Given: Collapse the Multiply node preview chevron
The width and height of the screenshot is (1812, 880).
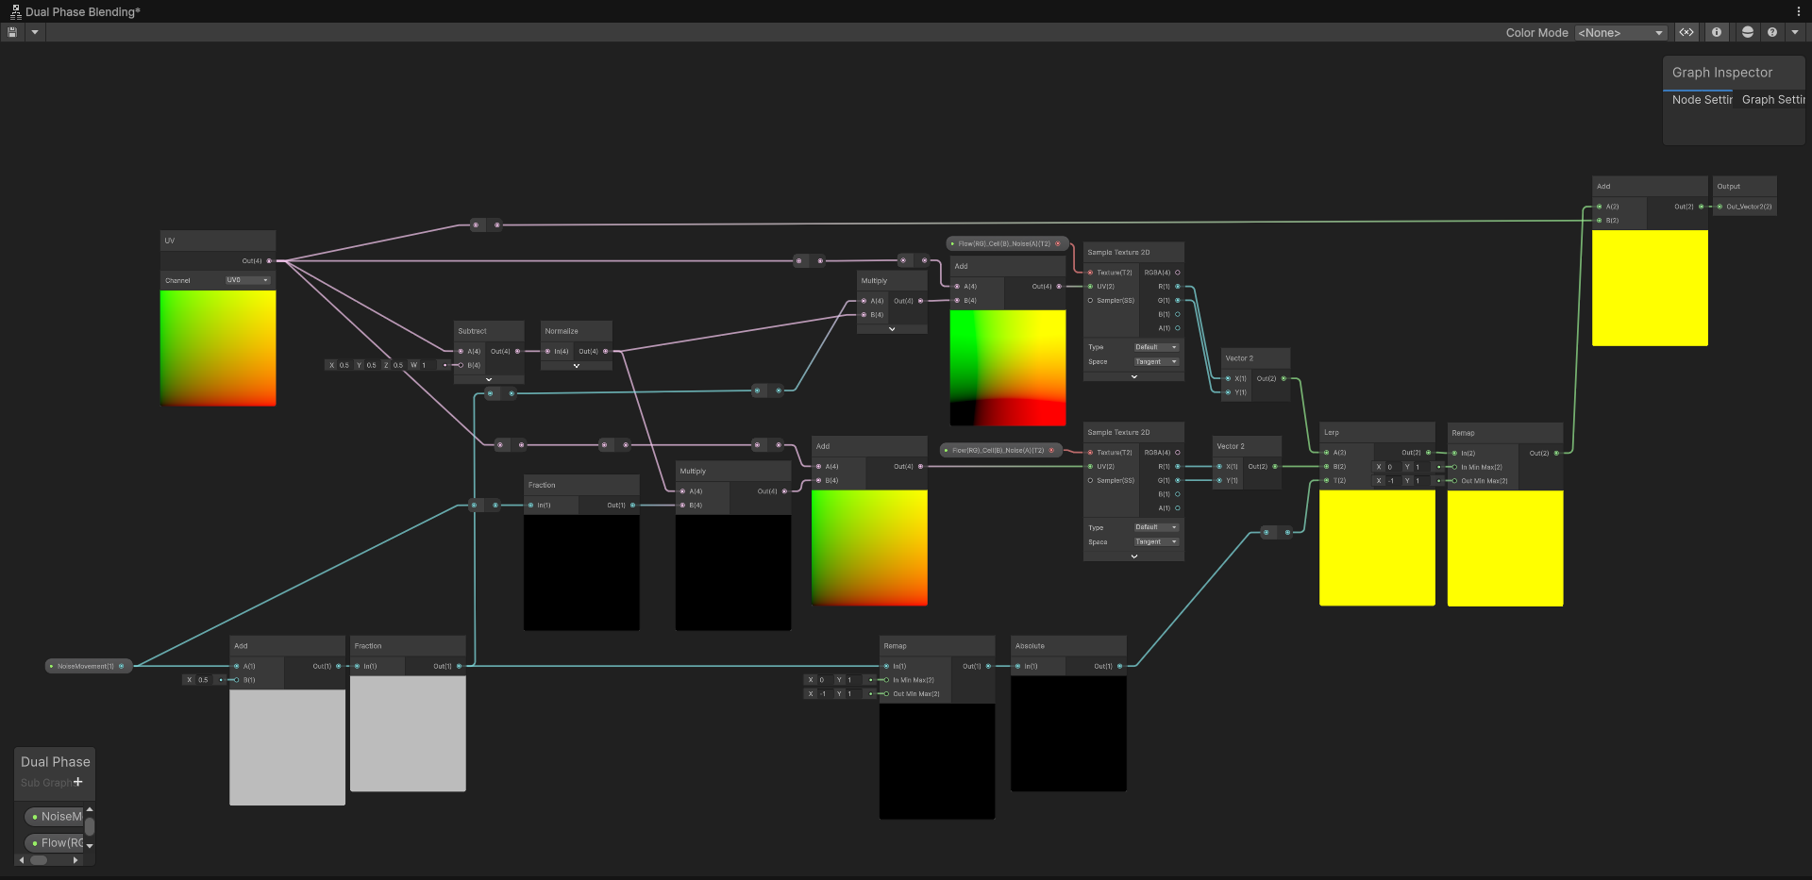Looking at the screenshot, I should tap(891, 328).
